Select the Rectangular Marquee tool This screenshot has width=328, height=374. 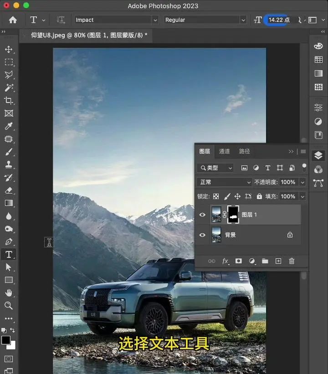tap(9, 62)
